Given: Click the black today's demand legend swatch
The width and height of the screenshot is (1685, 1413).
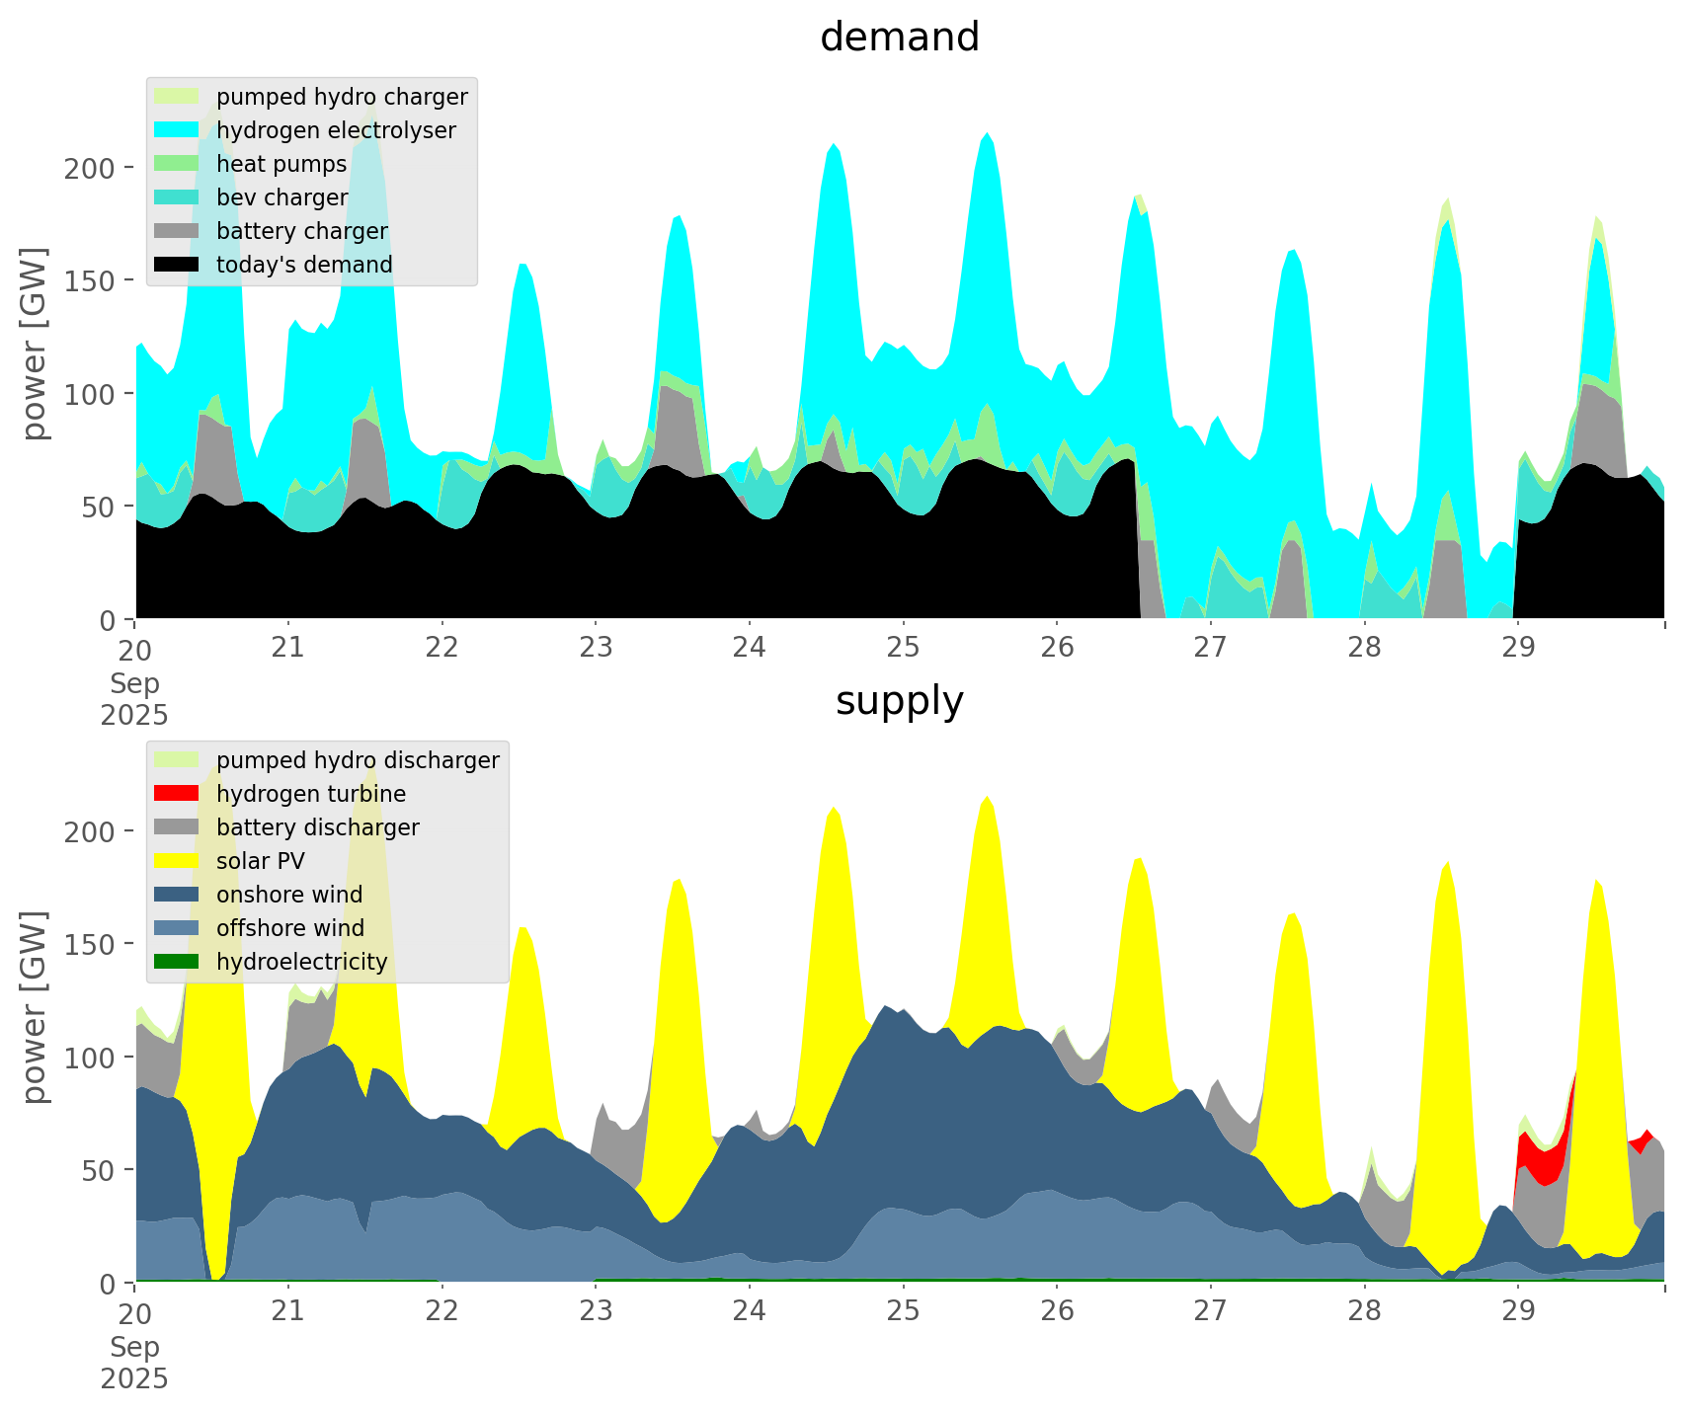Looking at the screenshot, I should [x=178, y=265].
